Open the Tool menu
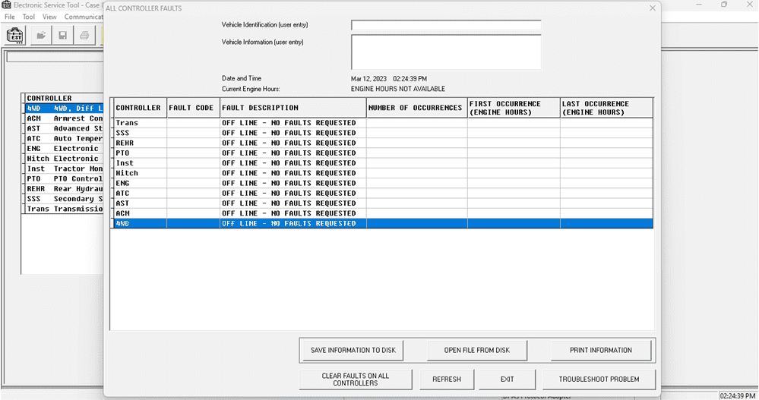Screen dimensions: 759x400 point(29,17)
